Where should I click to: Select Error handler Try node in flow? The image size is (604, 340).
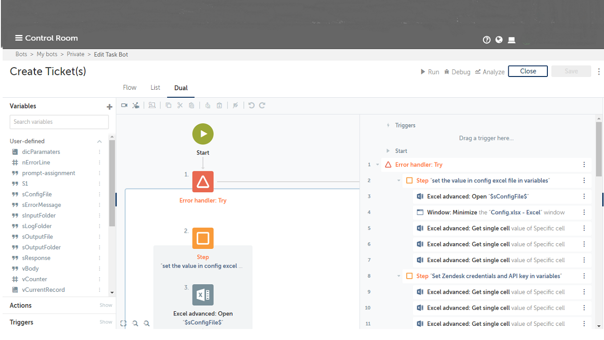[x=203, y=182]
